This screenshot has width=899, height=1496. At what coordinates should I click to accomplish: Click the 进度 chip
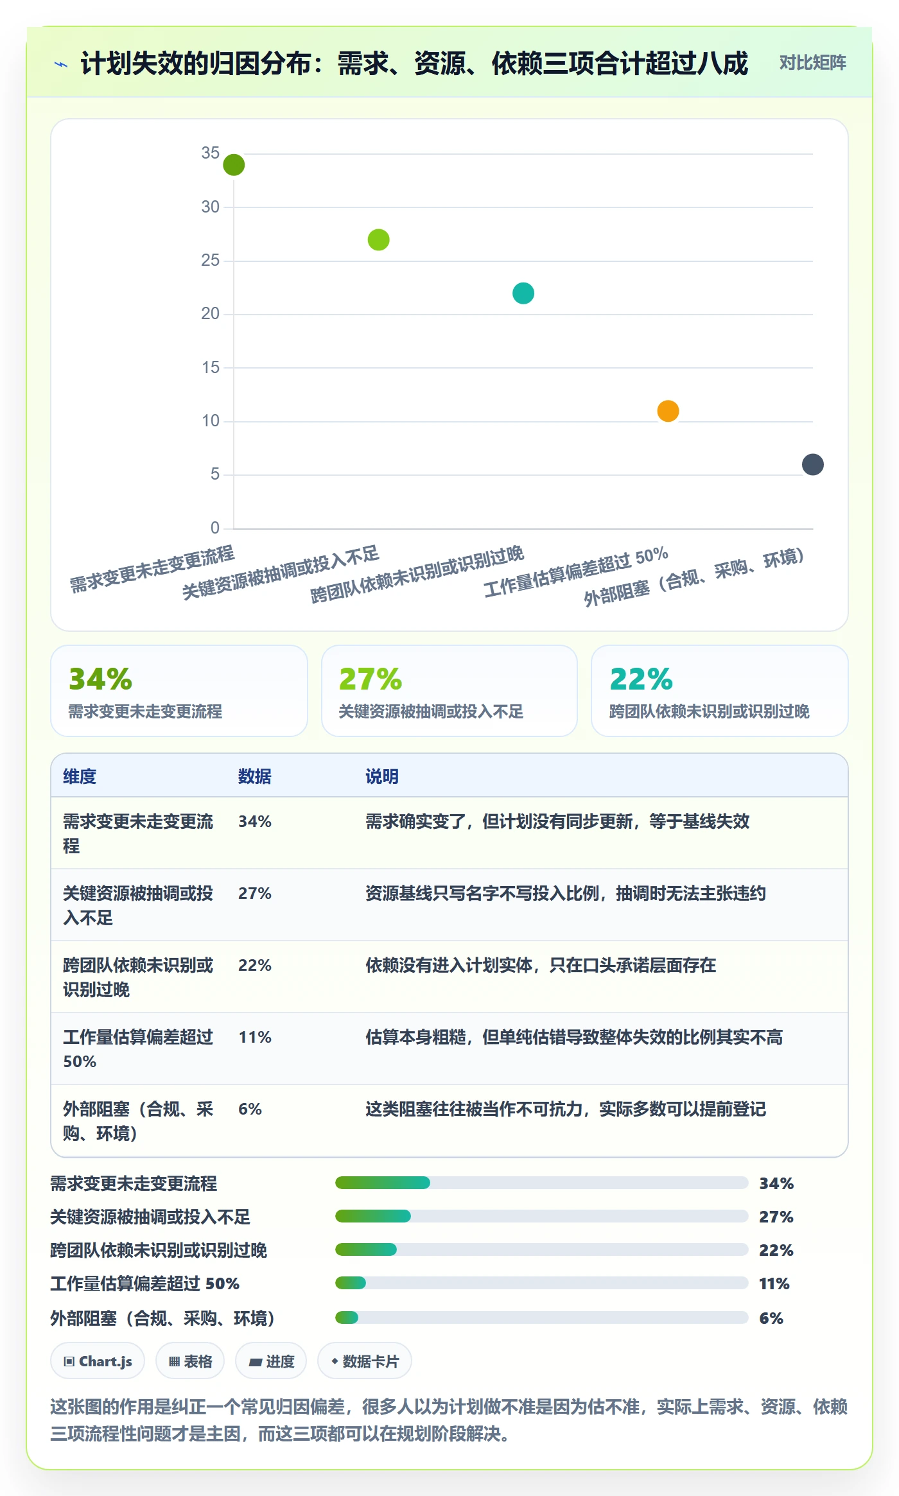[271, 1361]
